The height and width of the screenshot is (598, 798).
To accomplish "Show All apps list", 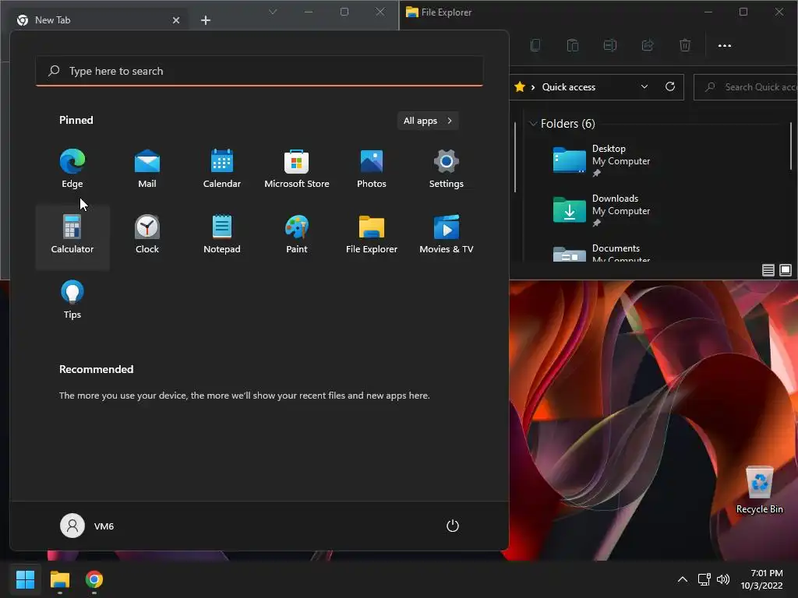I will pyautogui.click(x=428, y=121).
